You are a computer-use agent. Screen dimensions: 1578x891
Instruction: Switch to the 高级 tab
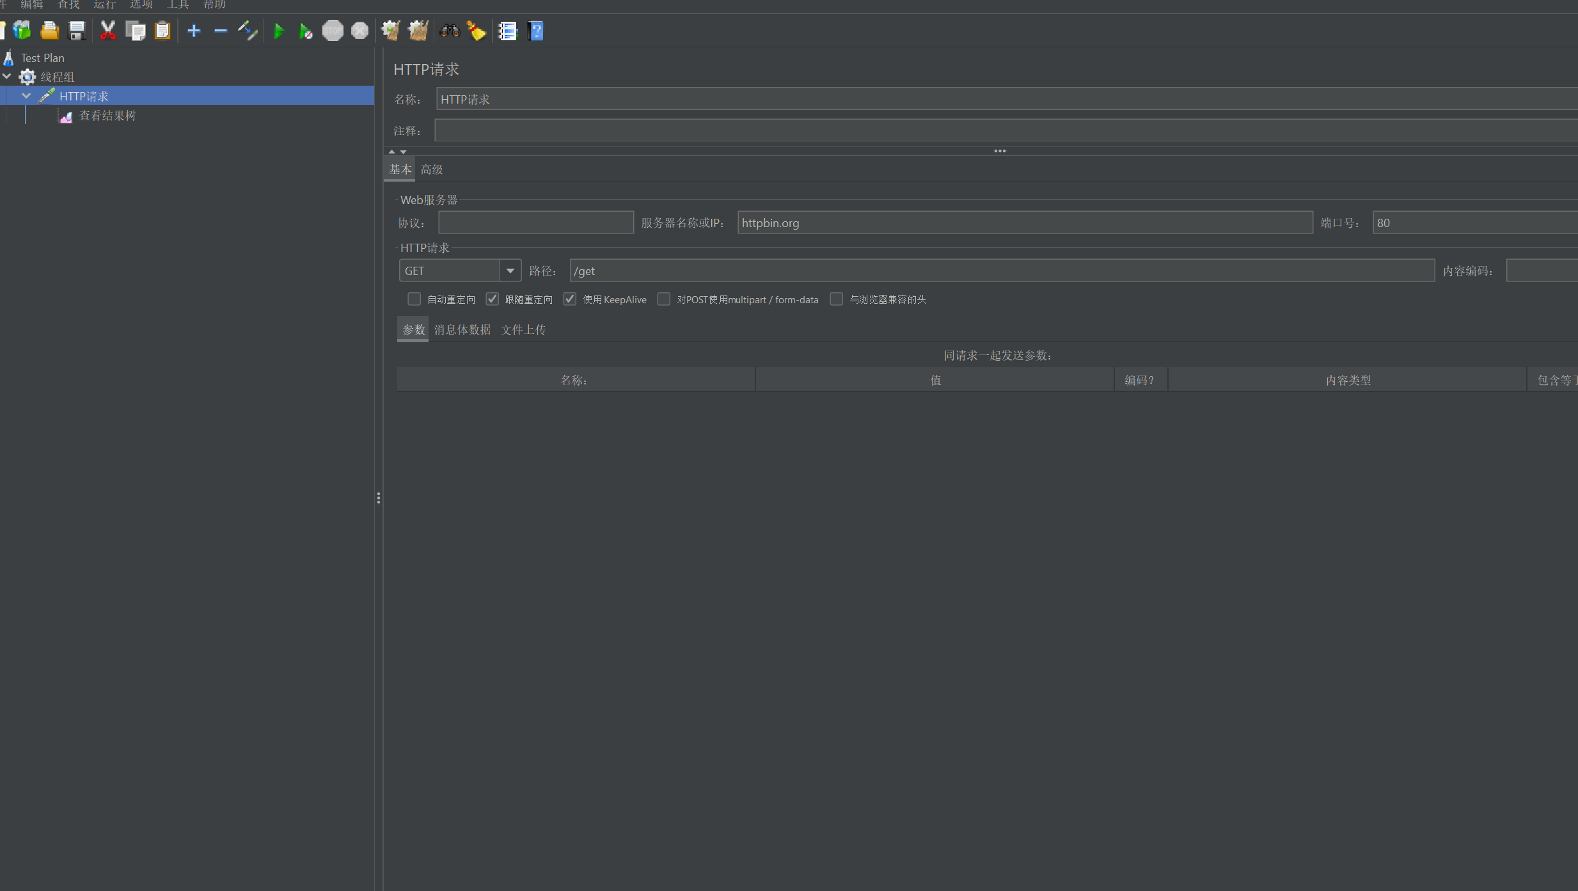click(x=432, y=170)
